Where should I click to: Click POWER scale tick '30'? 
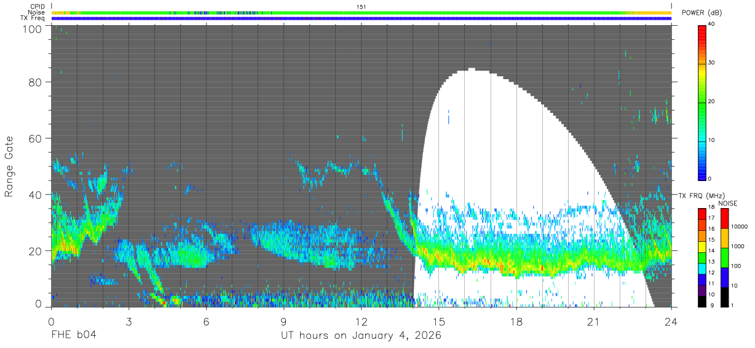(x=712, y=63)
